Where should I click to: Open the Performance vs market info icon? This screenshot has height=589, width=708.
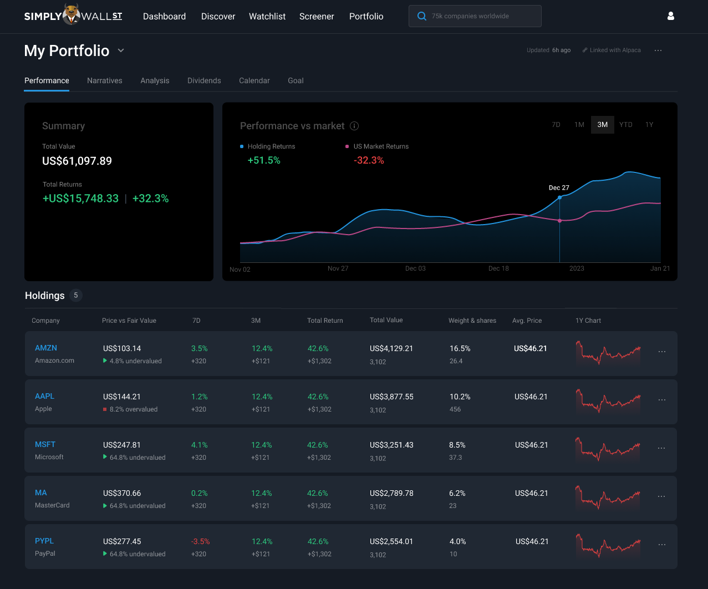(354, 126)
